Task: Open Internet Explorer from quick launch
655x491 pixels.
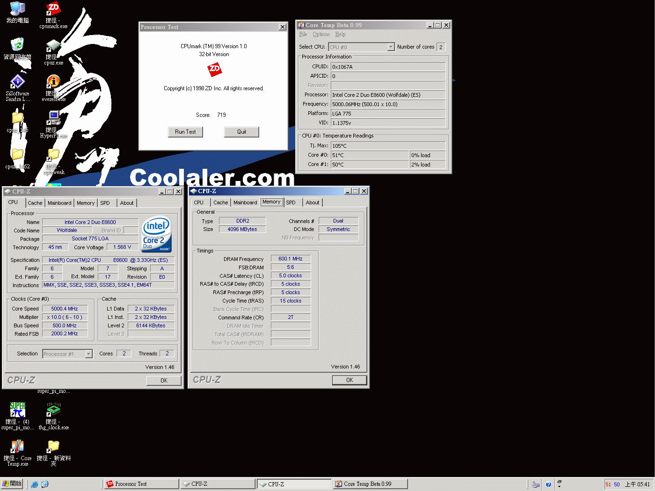Action: (35, 484)
